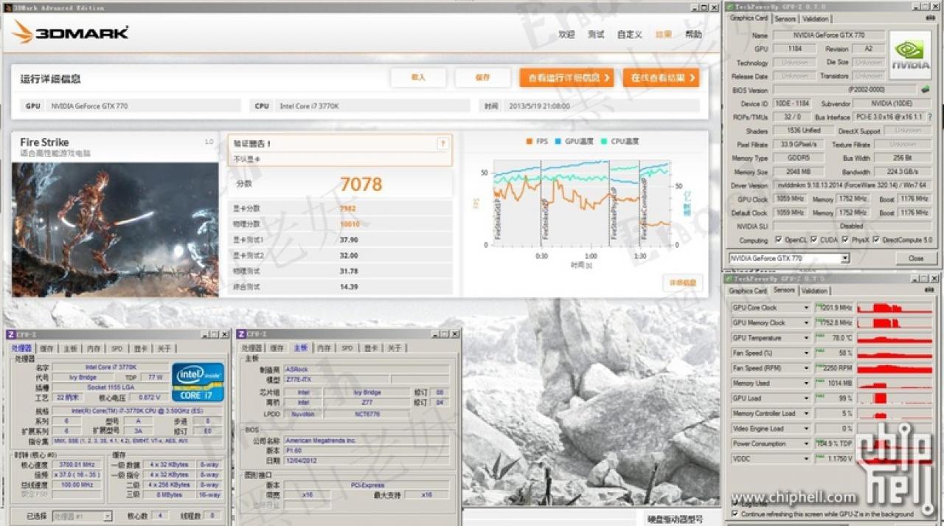Viewport: 944px width, 526px height.
Task: Click the blue GPU温度 legend swatch
Action: (558, 142)
